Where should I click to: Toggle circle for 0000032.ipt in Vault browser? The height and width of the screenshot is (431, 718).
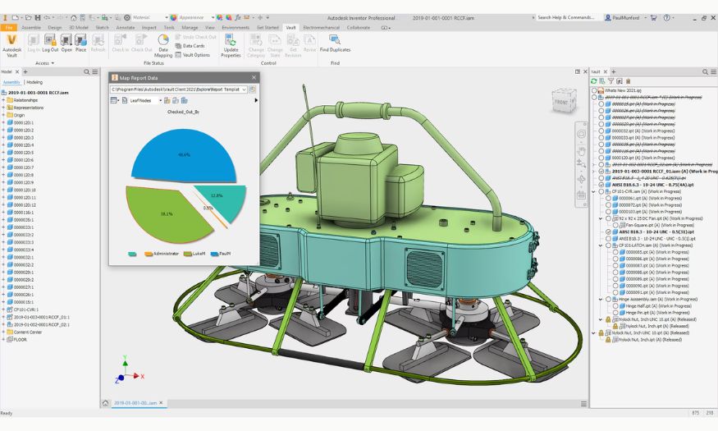601,131
